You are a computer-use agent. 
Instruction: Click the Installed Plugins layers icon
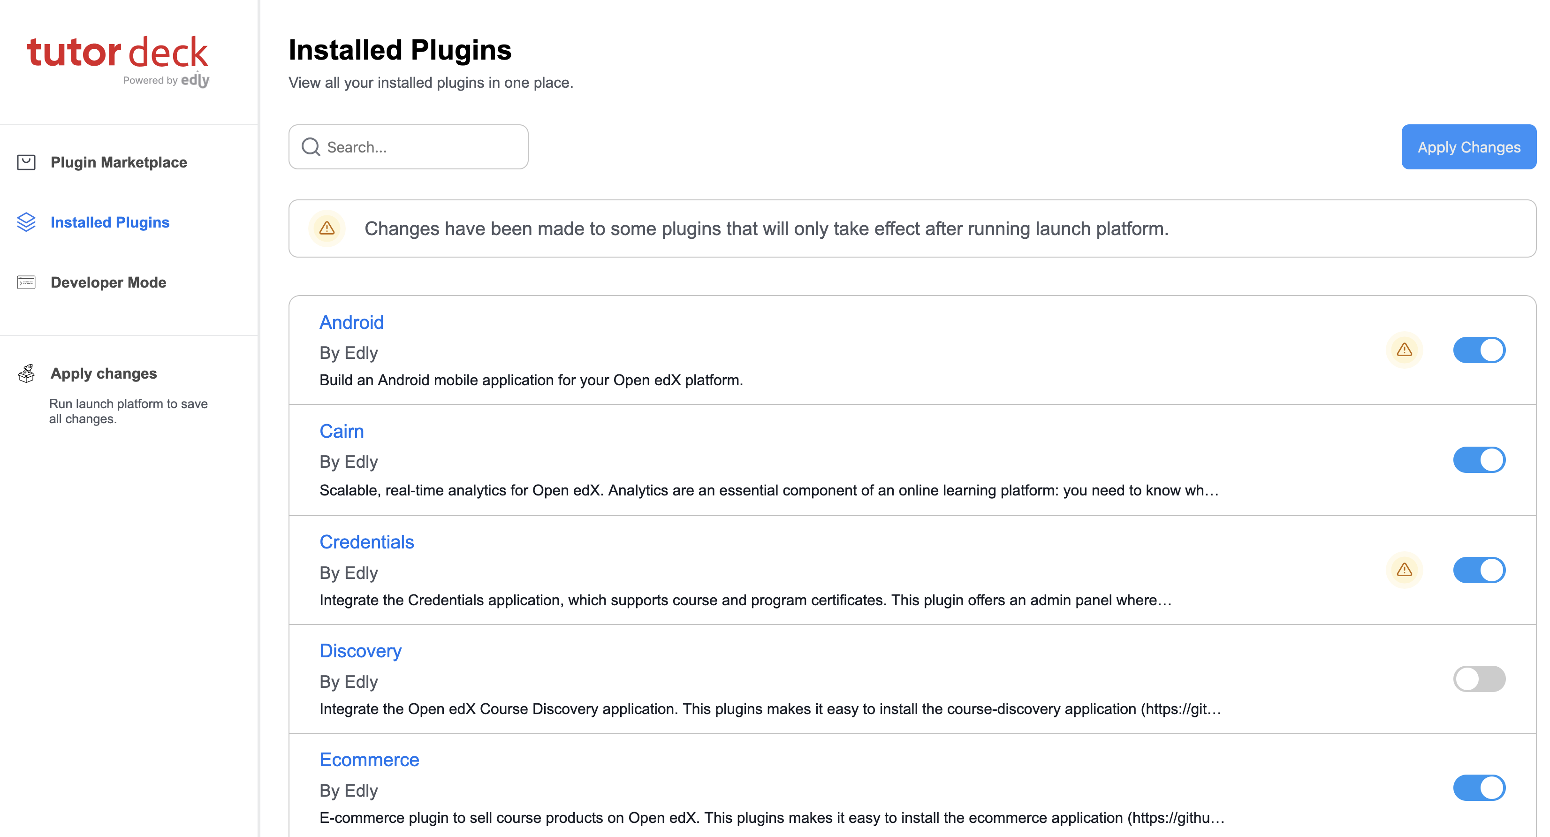(x=26, y=222)
